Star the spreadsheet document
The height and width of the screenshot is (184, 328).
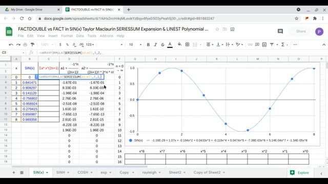click(x=217, y=29)
